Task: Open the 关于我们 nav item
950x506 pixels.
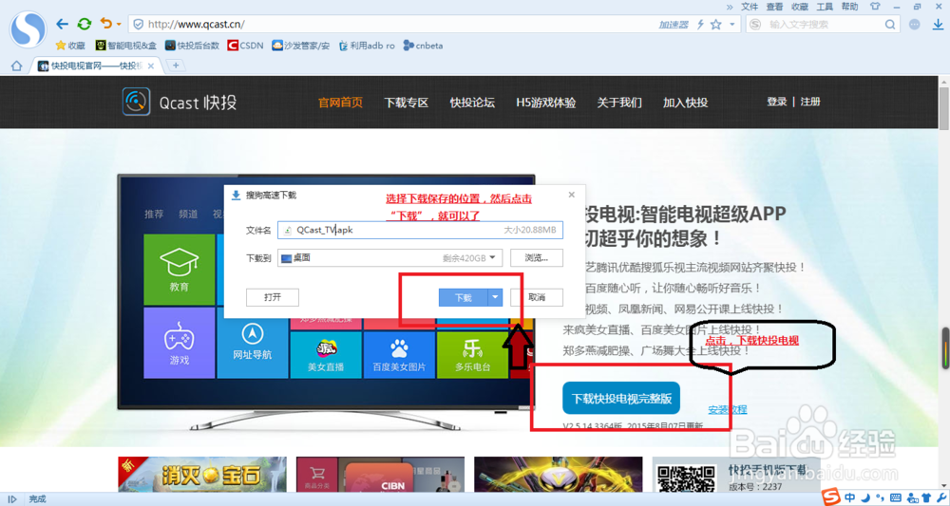Action: tap(619, 103)
